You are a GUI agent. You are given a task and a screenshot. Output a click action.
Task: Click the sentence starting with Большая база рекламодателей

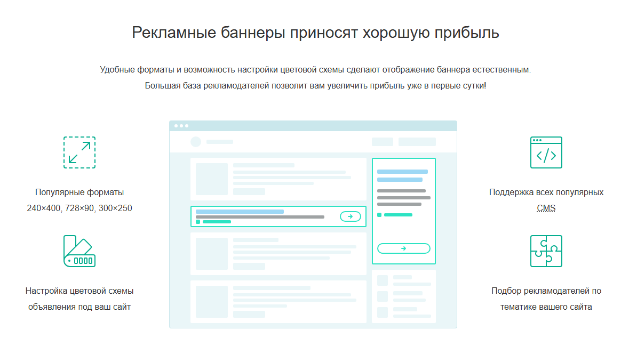point(315,86)
